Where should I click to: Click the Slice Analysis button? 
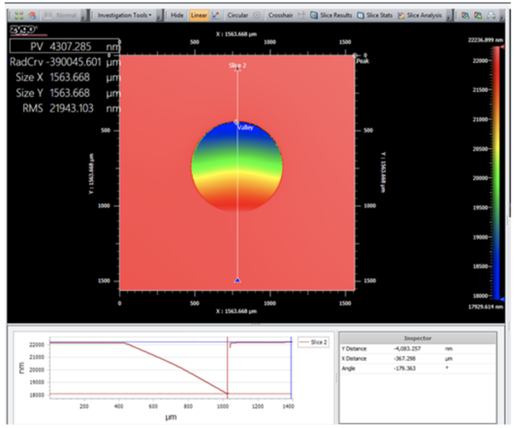(420, 15)
